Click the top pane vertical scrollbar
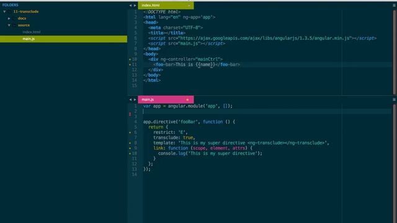The image size is (397, 223). [395, 52]
